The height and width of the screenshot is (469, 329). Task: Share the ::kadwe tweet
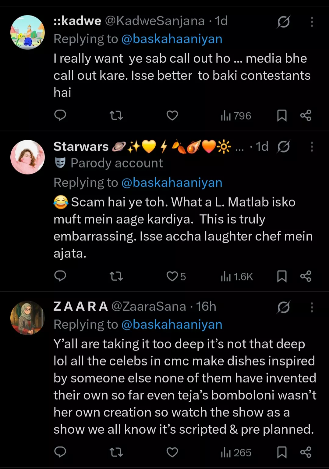coord(306,115)
